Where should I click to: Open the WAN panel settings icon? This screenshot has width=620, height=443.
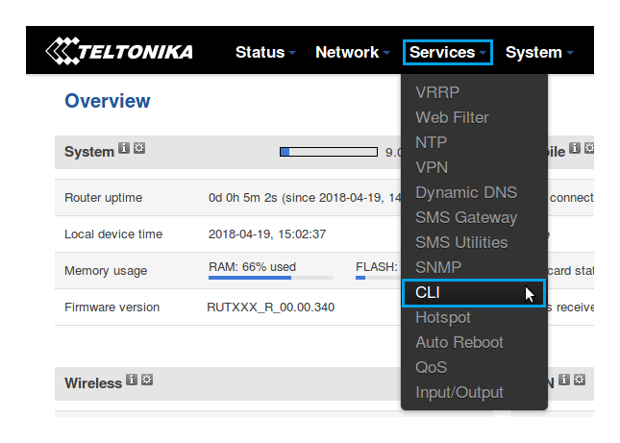click(x=580, y=380)
